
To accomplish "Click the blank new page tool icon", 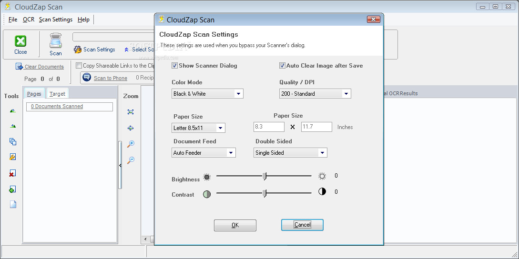I will 13,204.
